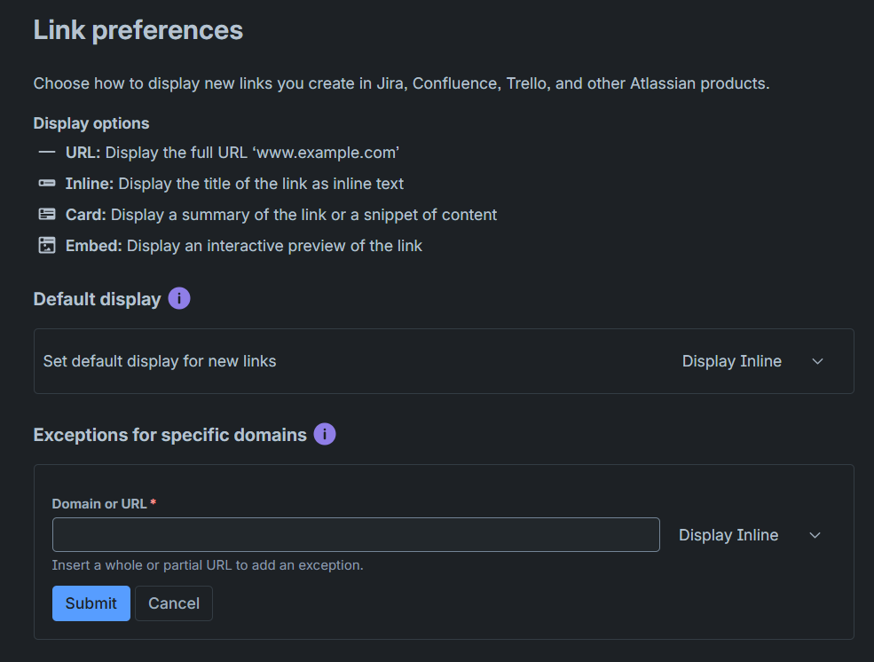The image size is (874, 662).
Task: Click the bold 'Embed:' option label
Action: tap(94, 246)
